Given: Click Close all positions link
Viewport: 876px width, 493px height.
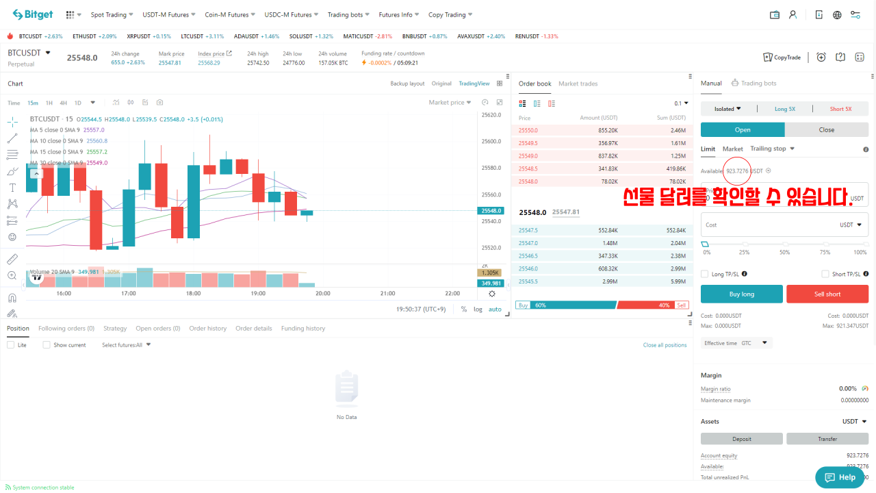Looking at the screenshot, I should 665,345.
